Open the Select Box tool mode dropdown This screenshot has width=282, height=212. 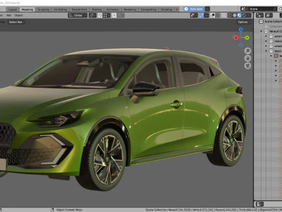pos(16,22)
